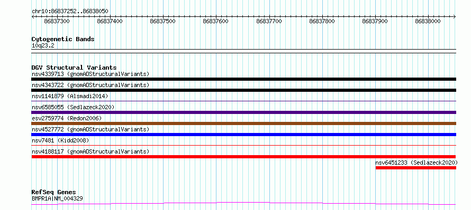Click the nsv1141879 (Alsmadi2014) label

[x=70, y=96]
